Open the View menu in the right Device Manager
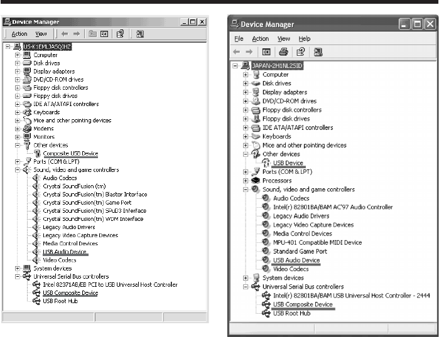439x337 pixels. click(x=284, y=38)
